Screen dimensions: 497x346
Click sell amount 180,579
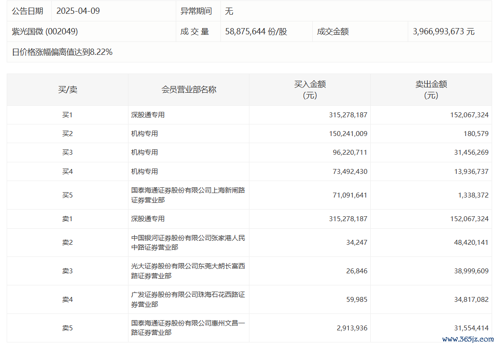(x=476, y=134)
